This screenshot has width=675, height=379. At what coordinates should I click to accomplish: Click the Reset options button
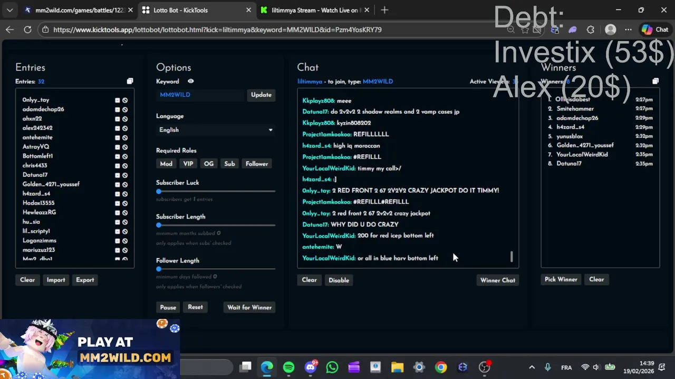[195, 307]
